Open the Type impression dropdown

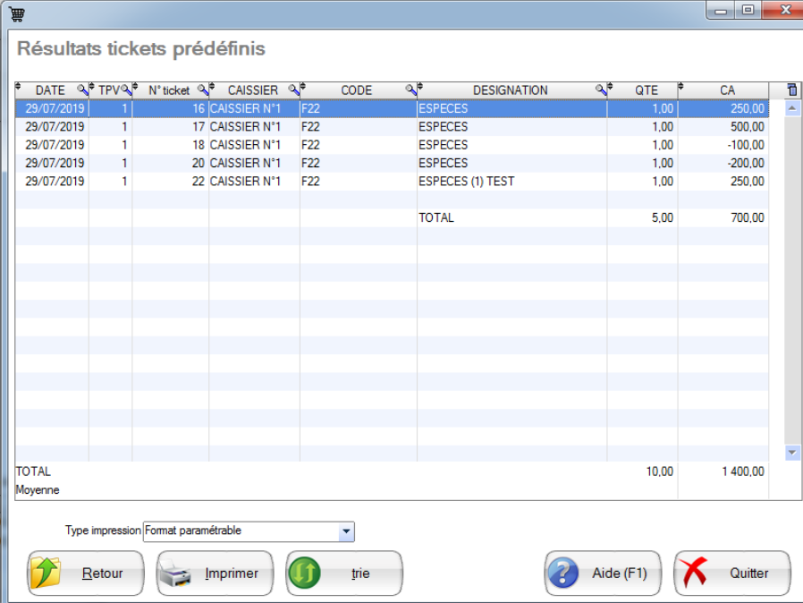(346, 531)
